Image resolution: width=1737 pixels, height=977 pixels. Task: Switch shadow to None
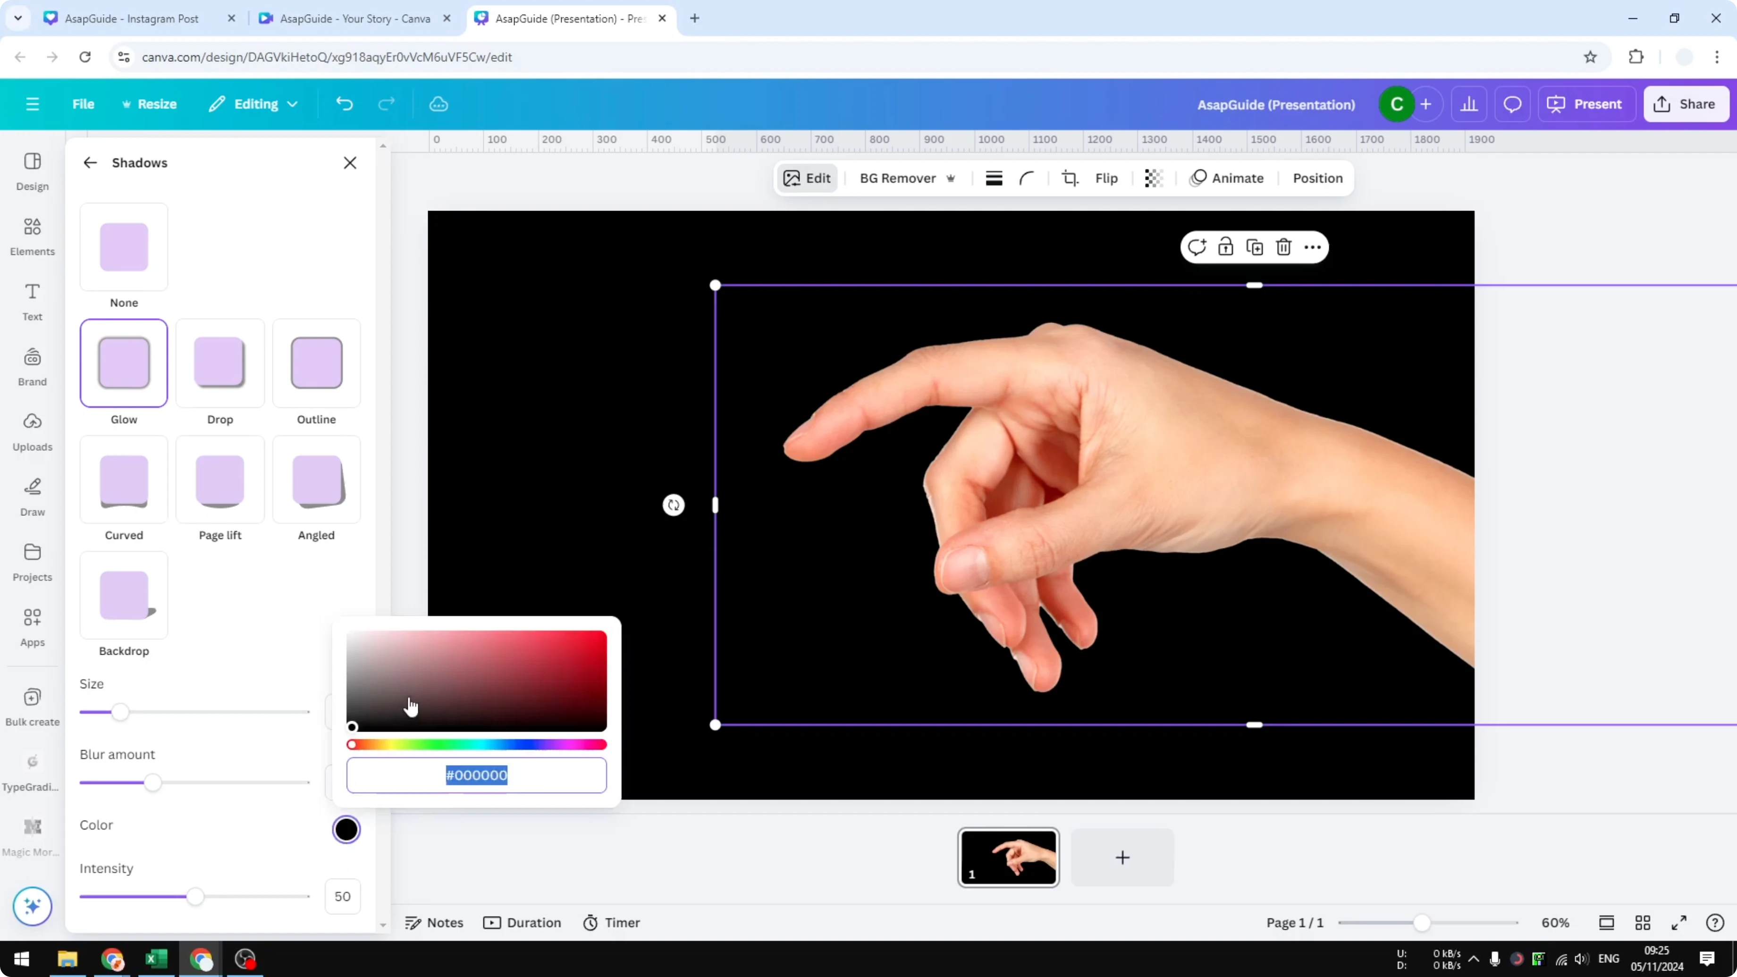123,247
